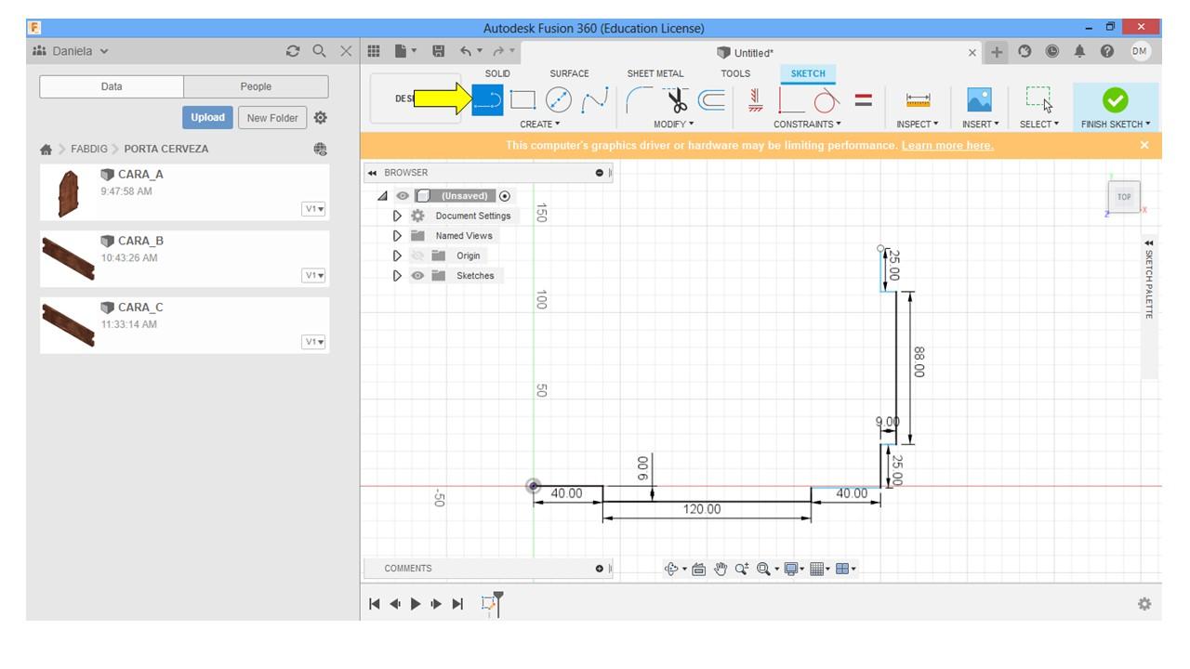The image size is (1190, 669).
Task: Click the Look At icon
Action: point(698,569)
